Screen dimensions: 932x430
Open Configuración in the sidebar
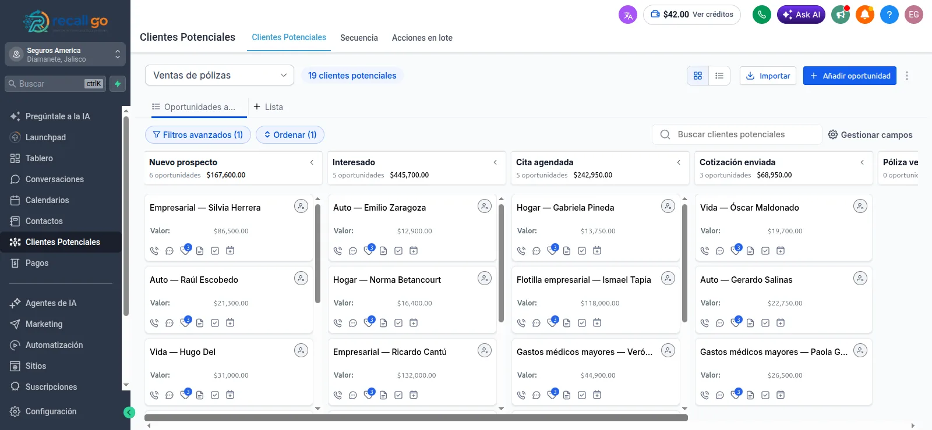tap(51, 411)
